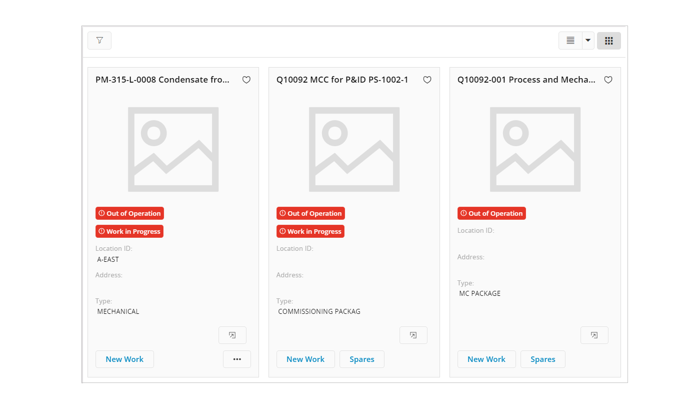Screen dimensions: 673x408
Task: Select the grid card view button
Action: click(608, 41)
